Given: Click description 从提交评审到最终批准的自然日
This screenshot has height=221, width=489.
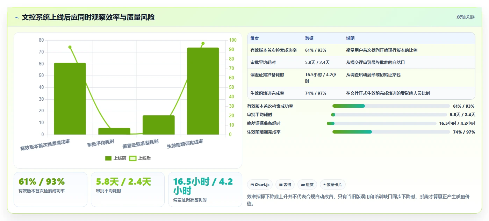Looking at the screenshot, I should pos(375,62).
